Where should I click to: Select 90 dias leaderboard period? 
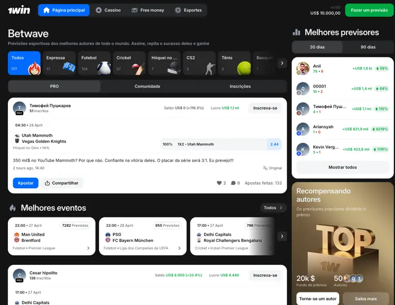pos(368,47)
